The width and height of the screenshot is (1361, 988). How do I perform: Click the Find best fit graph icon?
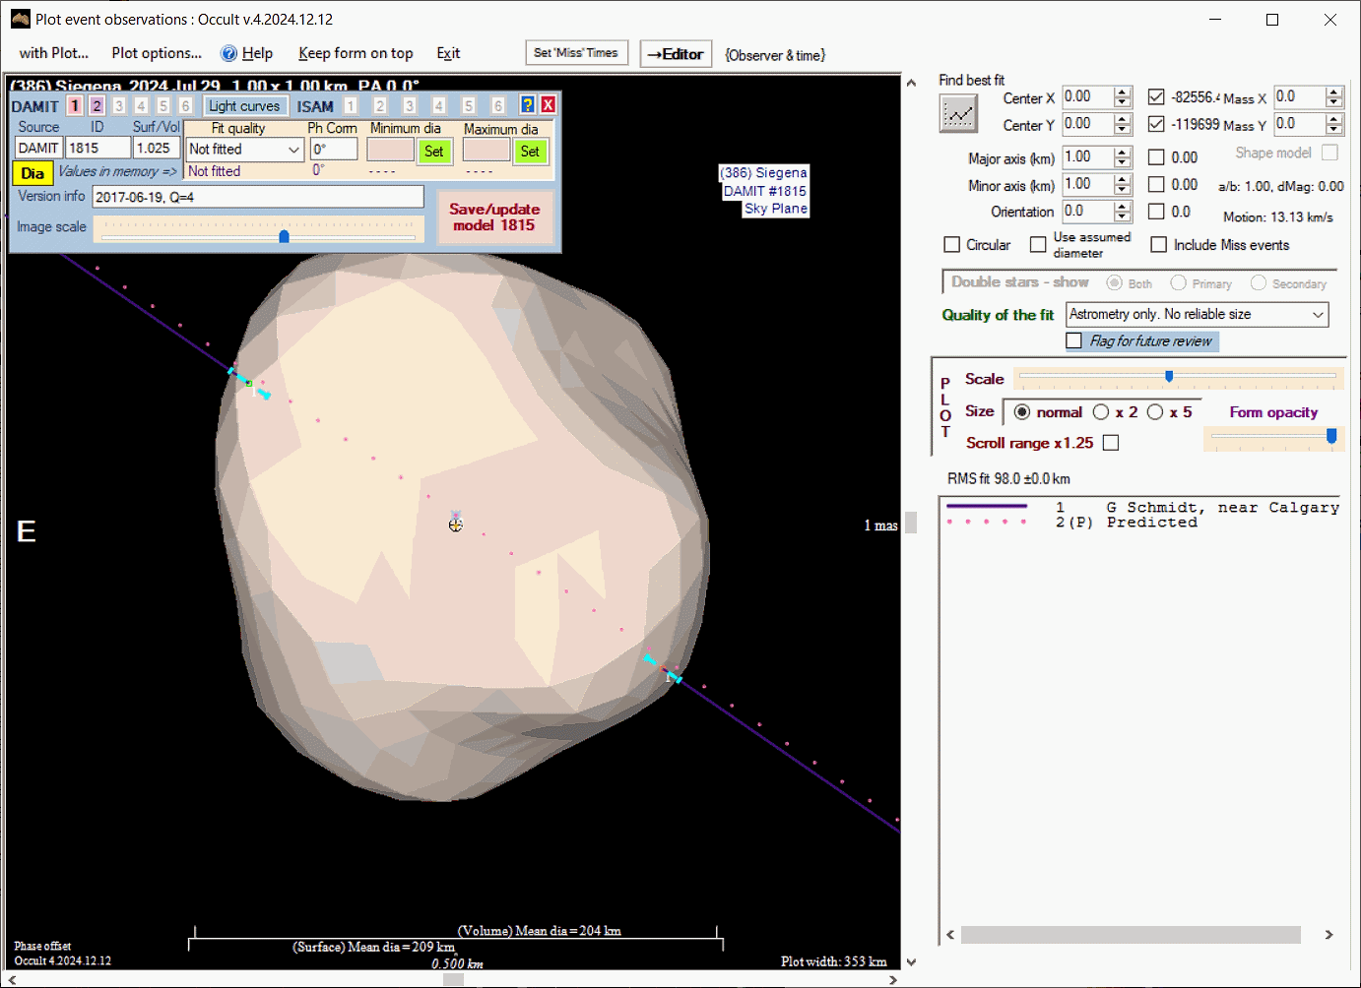[x=957, y=114]
